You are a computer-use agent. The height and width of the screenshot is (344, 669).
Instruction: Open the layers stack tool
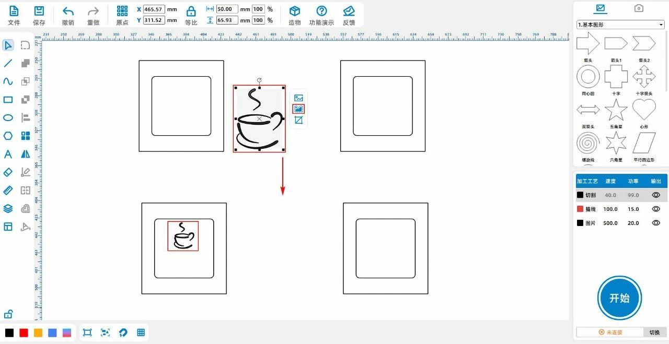pyautogui.click(x=8, y=208)
